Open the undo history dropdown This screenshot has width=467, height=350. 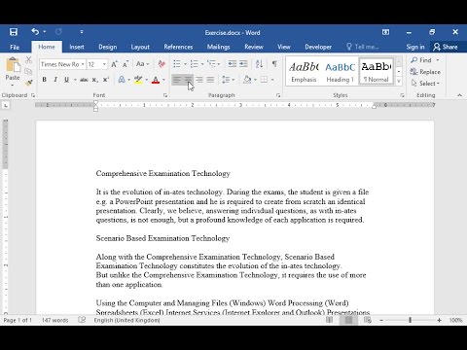tap(45, 32)
